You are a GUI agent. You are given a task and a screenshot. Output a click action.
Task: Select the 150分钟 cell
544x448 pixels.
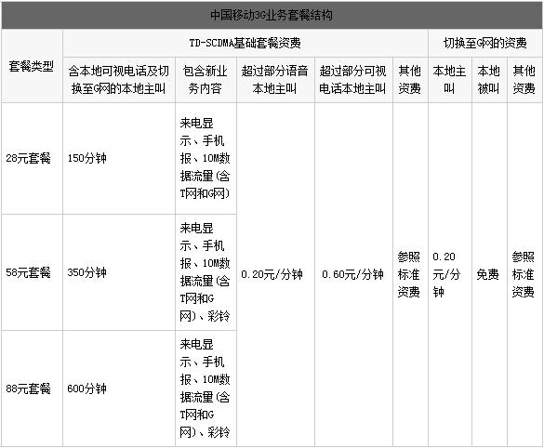(x=86, y=158)
